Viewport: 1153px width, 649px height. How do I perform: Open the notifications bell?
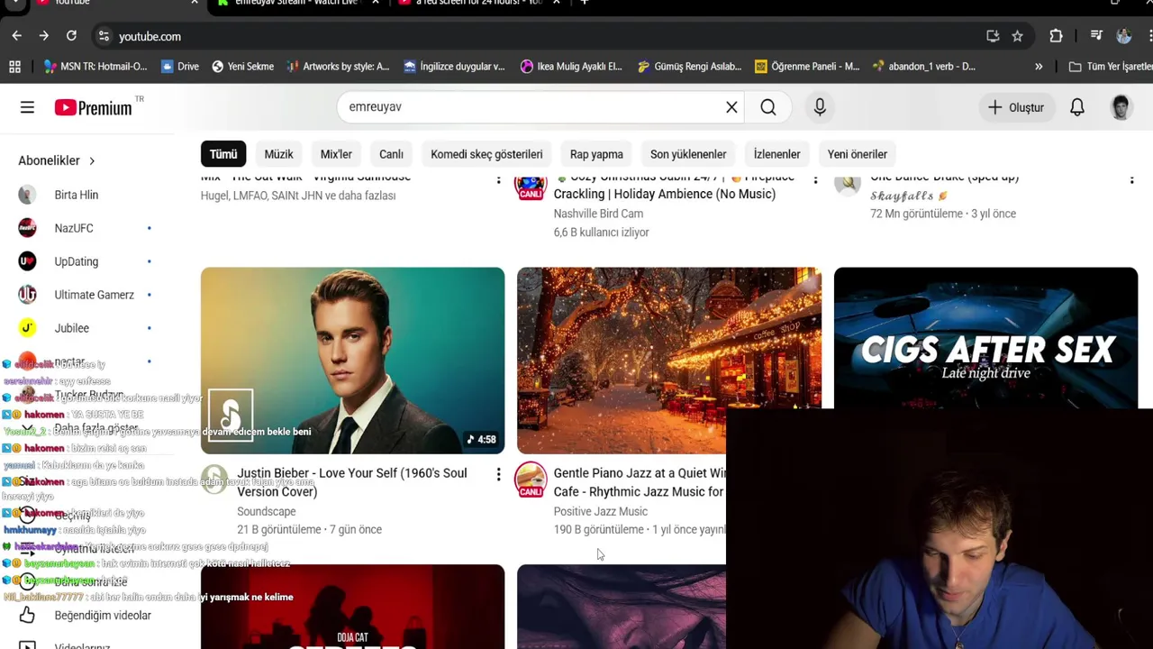[1077, 107]
